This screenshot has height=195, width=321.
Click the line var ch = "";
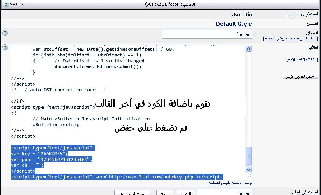click(27, 165)
